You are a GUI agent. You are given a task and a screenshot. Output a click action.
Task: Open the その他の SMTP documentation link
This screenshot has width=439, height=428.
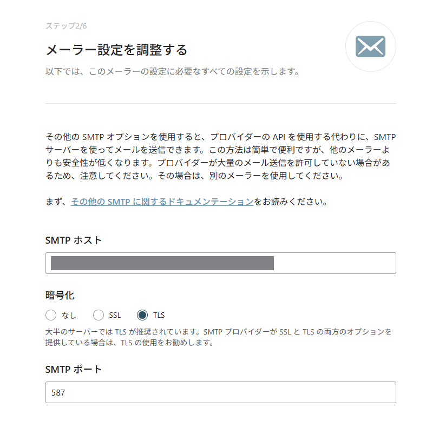click(162, 202)
